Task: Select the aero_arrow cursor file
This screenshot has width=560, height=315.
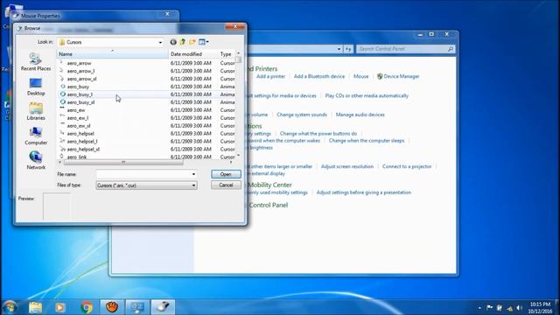Action: click(x=79, y=63)
